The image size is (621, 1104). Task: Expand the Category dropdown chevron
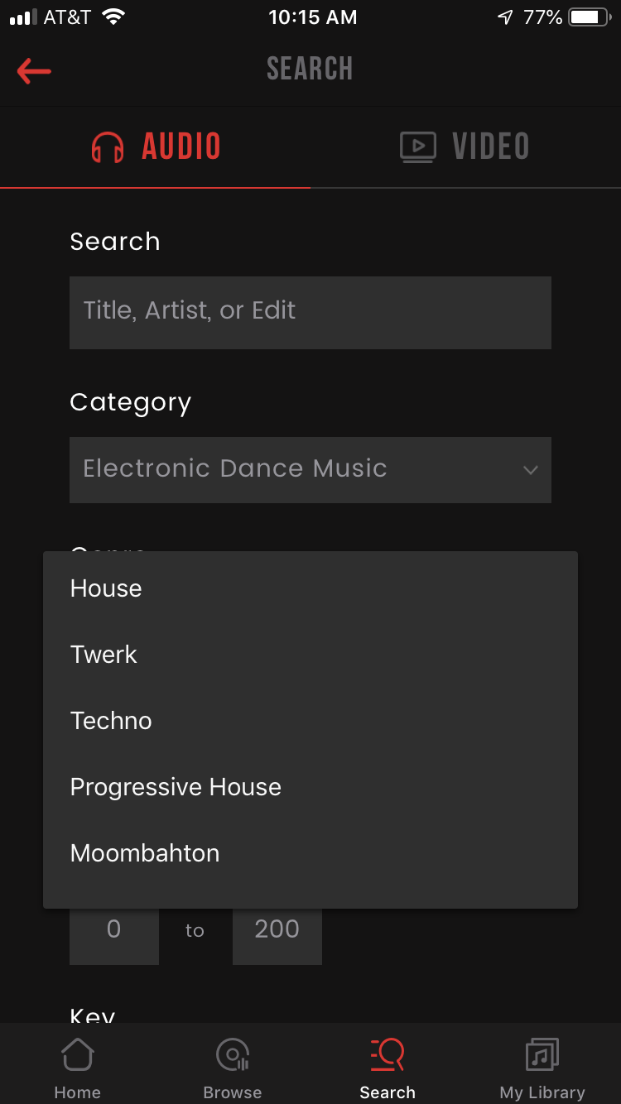tap(531, 470)
